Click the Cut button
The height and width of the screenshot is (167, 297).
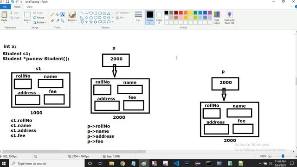coord(14,13)
